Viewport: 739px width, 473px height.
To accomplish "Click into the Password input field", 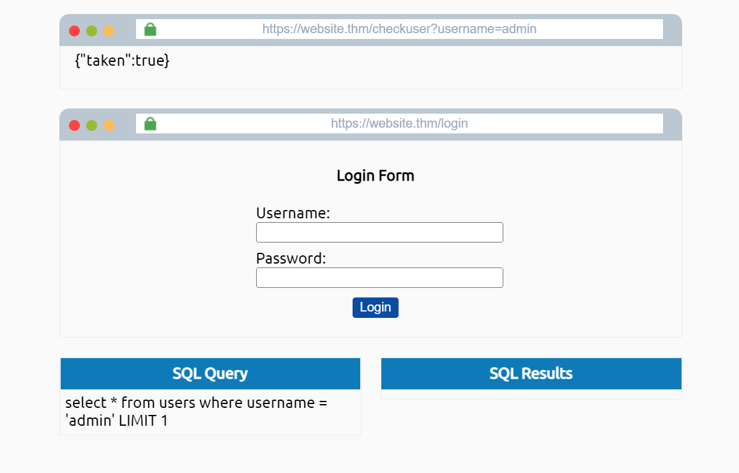I will [379, 278].
